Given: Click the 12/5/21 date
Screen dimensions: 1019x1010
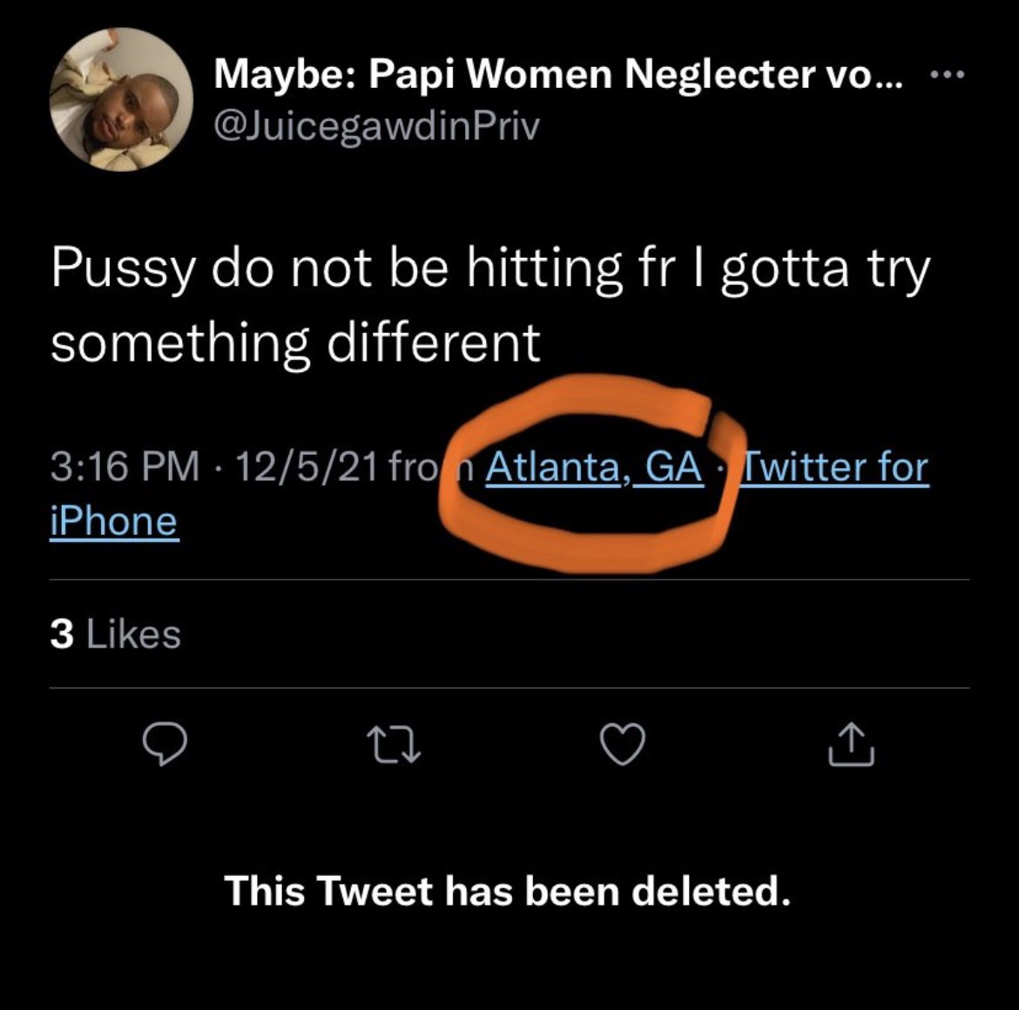Looking at the screenshot, I should (306, 468).
